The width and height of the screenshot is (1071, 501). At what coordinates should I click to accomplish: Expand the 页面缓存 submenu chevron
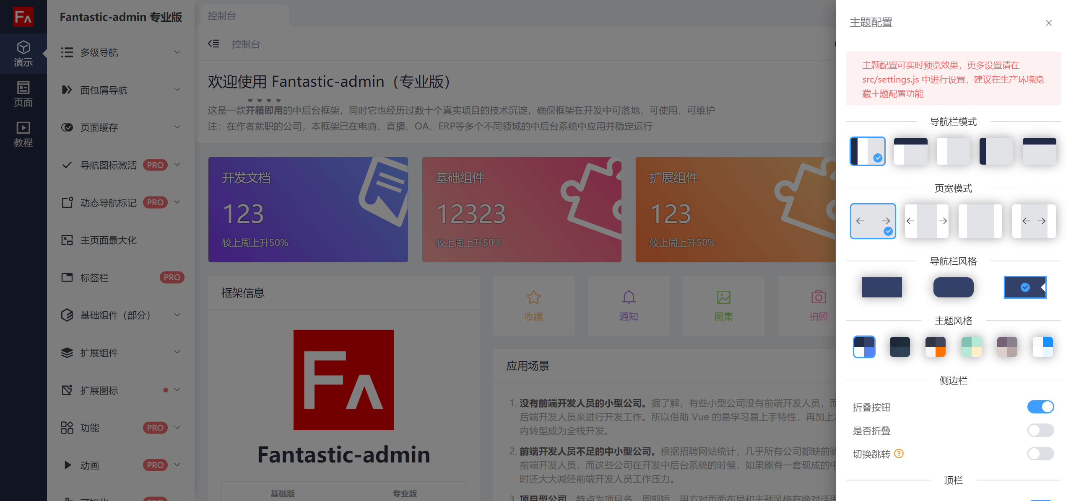(177, 127)
